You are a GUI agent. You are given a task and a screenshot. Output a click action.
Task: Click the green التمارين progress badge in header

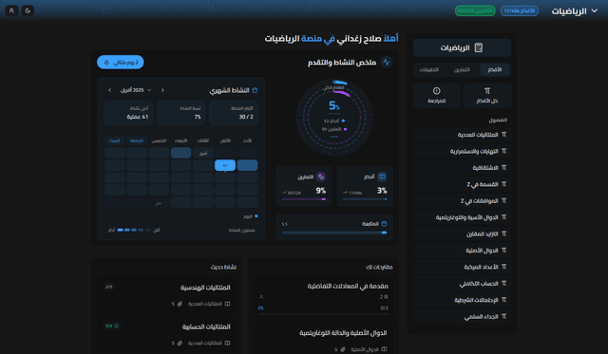pyautogui.click(x=475, y=10)
